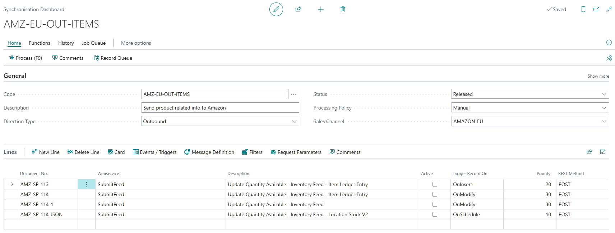Image resolution: width=615 pixels, height=233 pixels.
Task: Toggle Active checkbox for AMZ-SP-114-JSON
Action: [435, 214]
